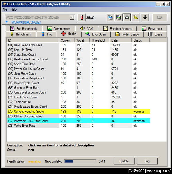
Task: Click the Folder Usage folder icon
Action: click(x=117, y=34)
